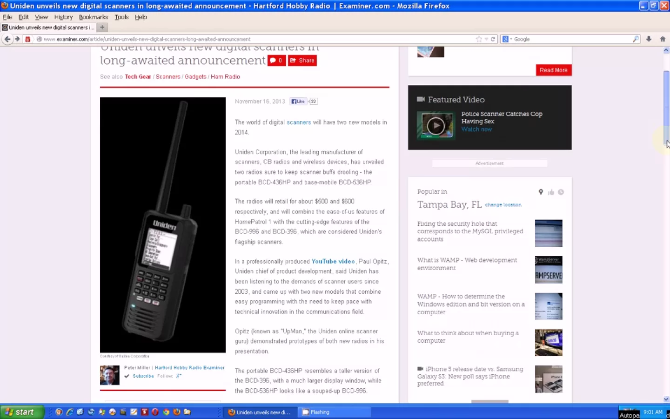Image resolution: width=670 pixels, height=419 pixels.
Task: Click the change location link
Action: [503, 205]
